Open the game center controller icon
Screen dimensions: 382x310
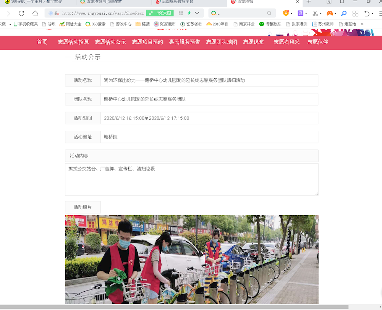coord(329,13)
